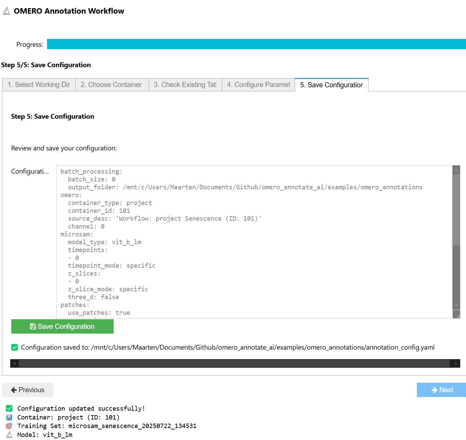Click the right arrow of the horizontal scrollbar
The width and height of the screenshot is (466, 440).
point(456,364)
